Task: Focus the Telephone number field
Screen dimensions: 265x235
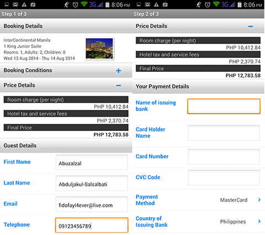Action: 92,225
